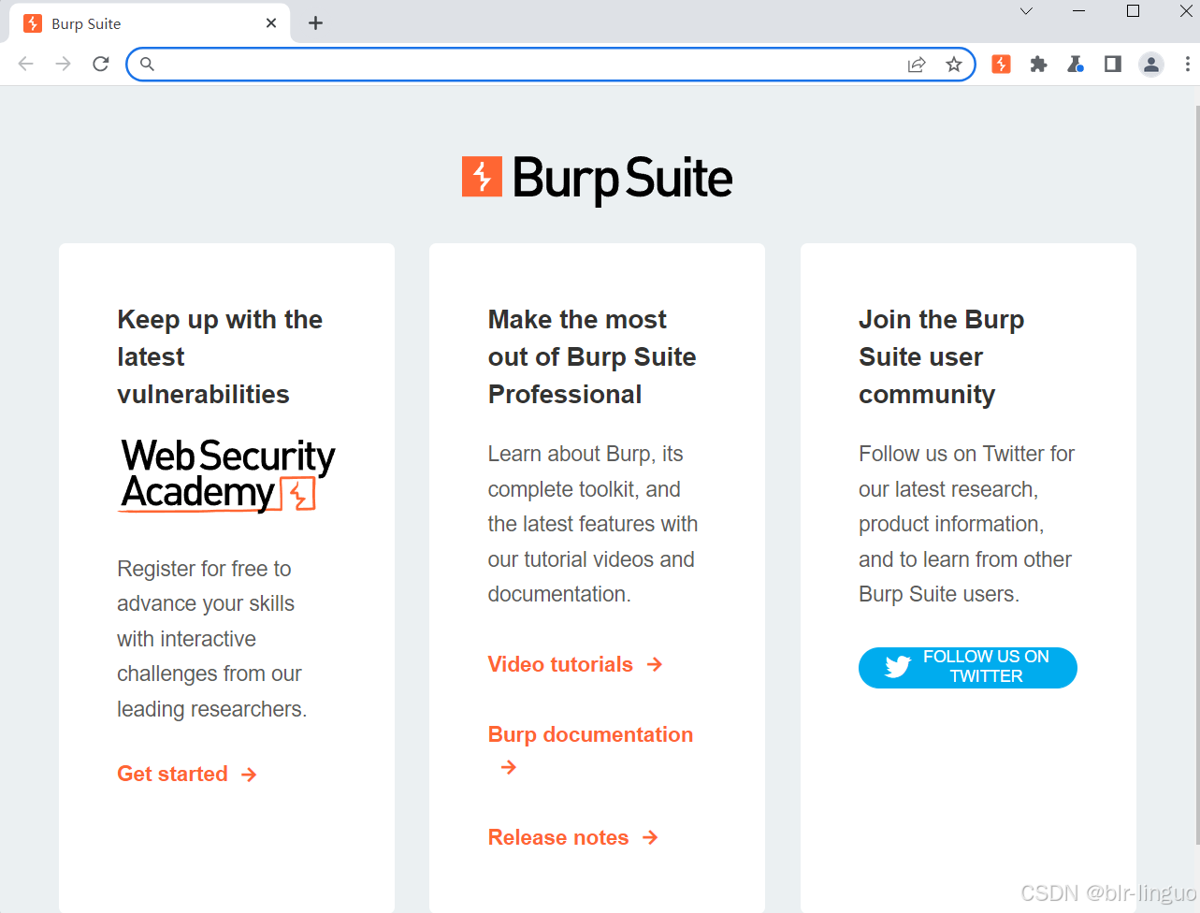1200x913 pixels.
Task: Click the arrow below Burp documentation
Action: tap(509, 767)
